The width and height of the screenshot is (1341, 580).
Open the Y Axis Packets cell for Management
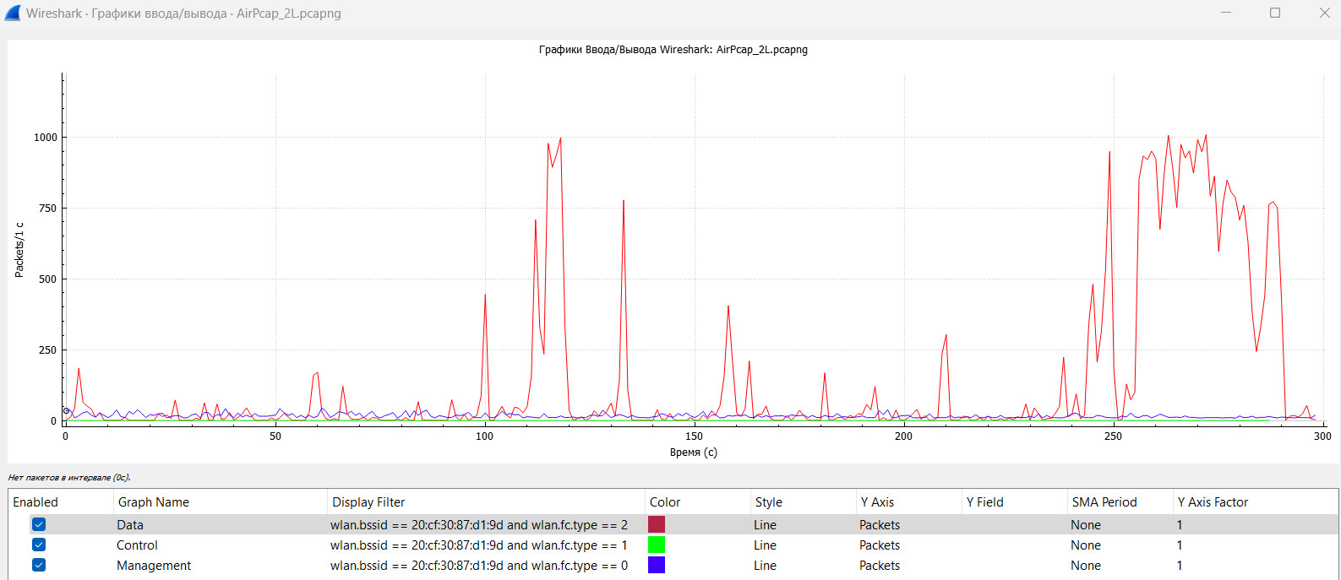(x=880, y=566)
